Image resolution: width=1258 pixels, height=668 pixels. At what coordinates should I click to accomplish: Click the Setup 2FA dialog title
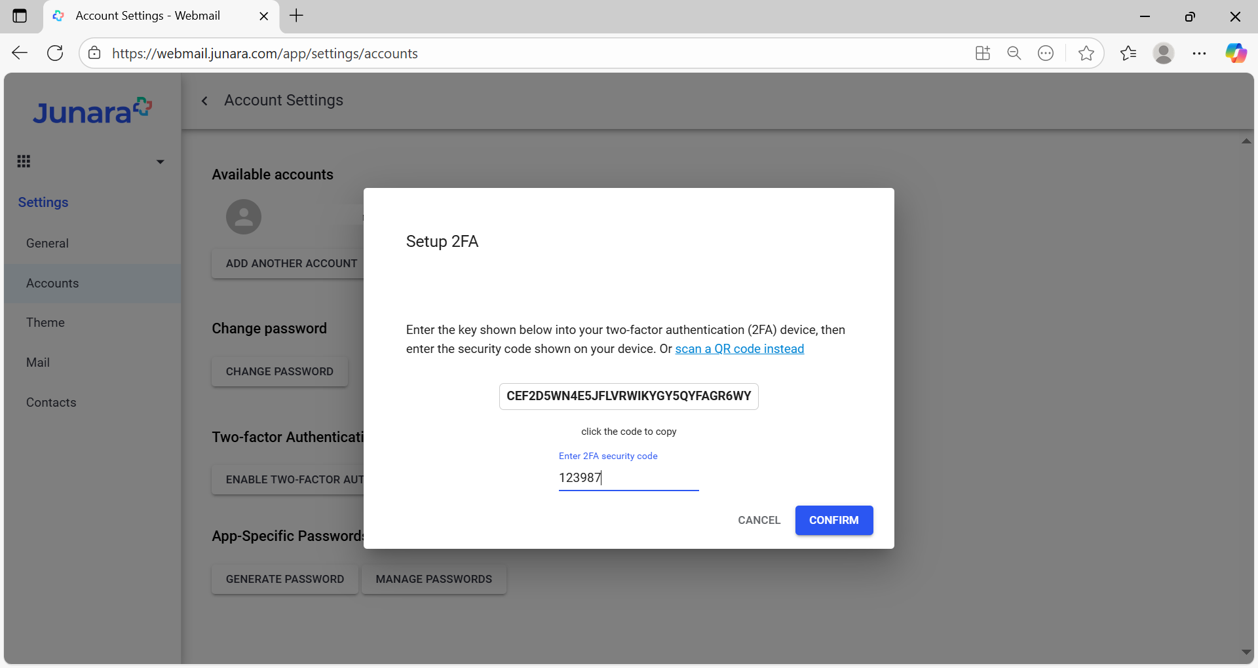click(442, 242)
